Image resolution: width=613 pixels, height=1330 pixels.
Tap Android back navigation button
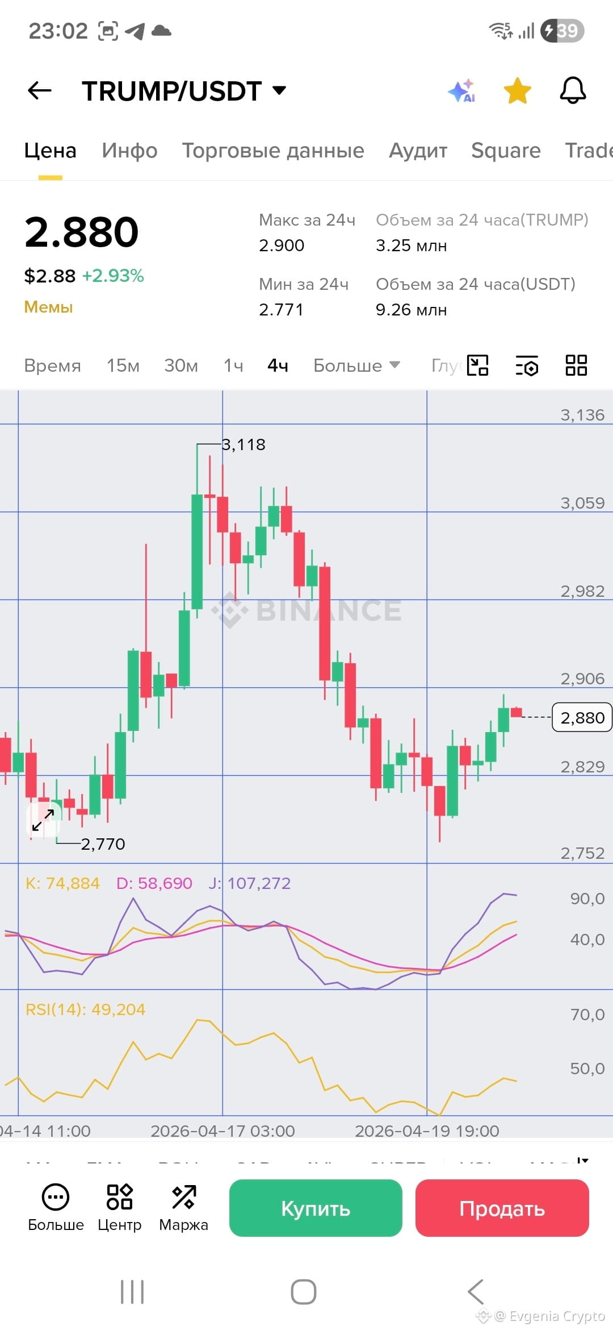point(476,1292)
